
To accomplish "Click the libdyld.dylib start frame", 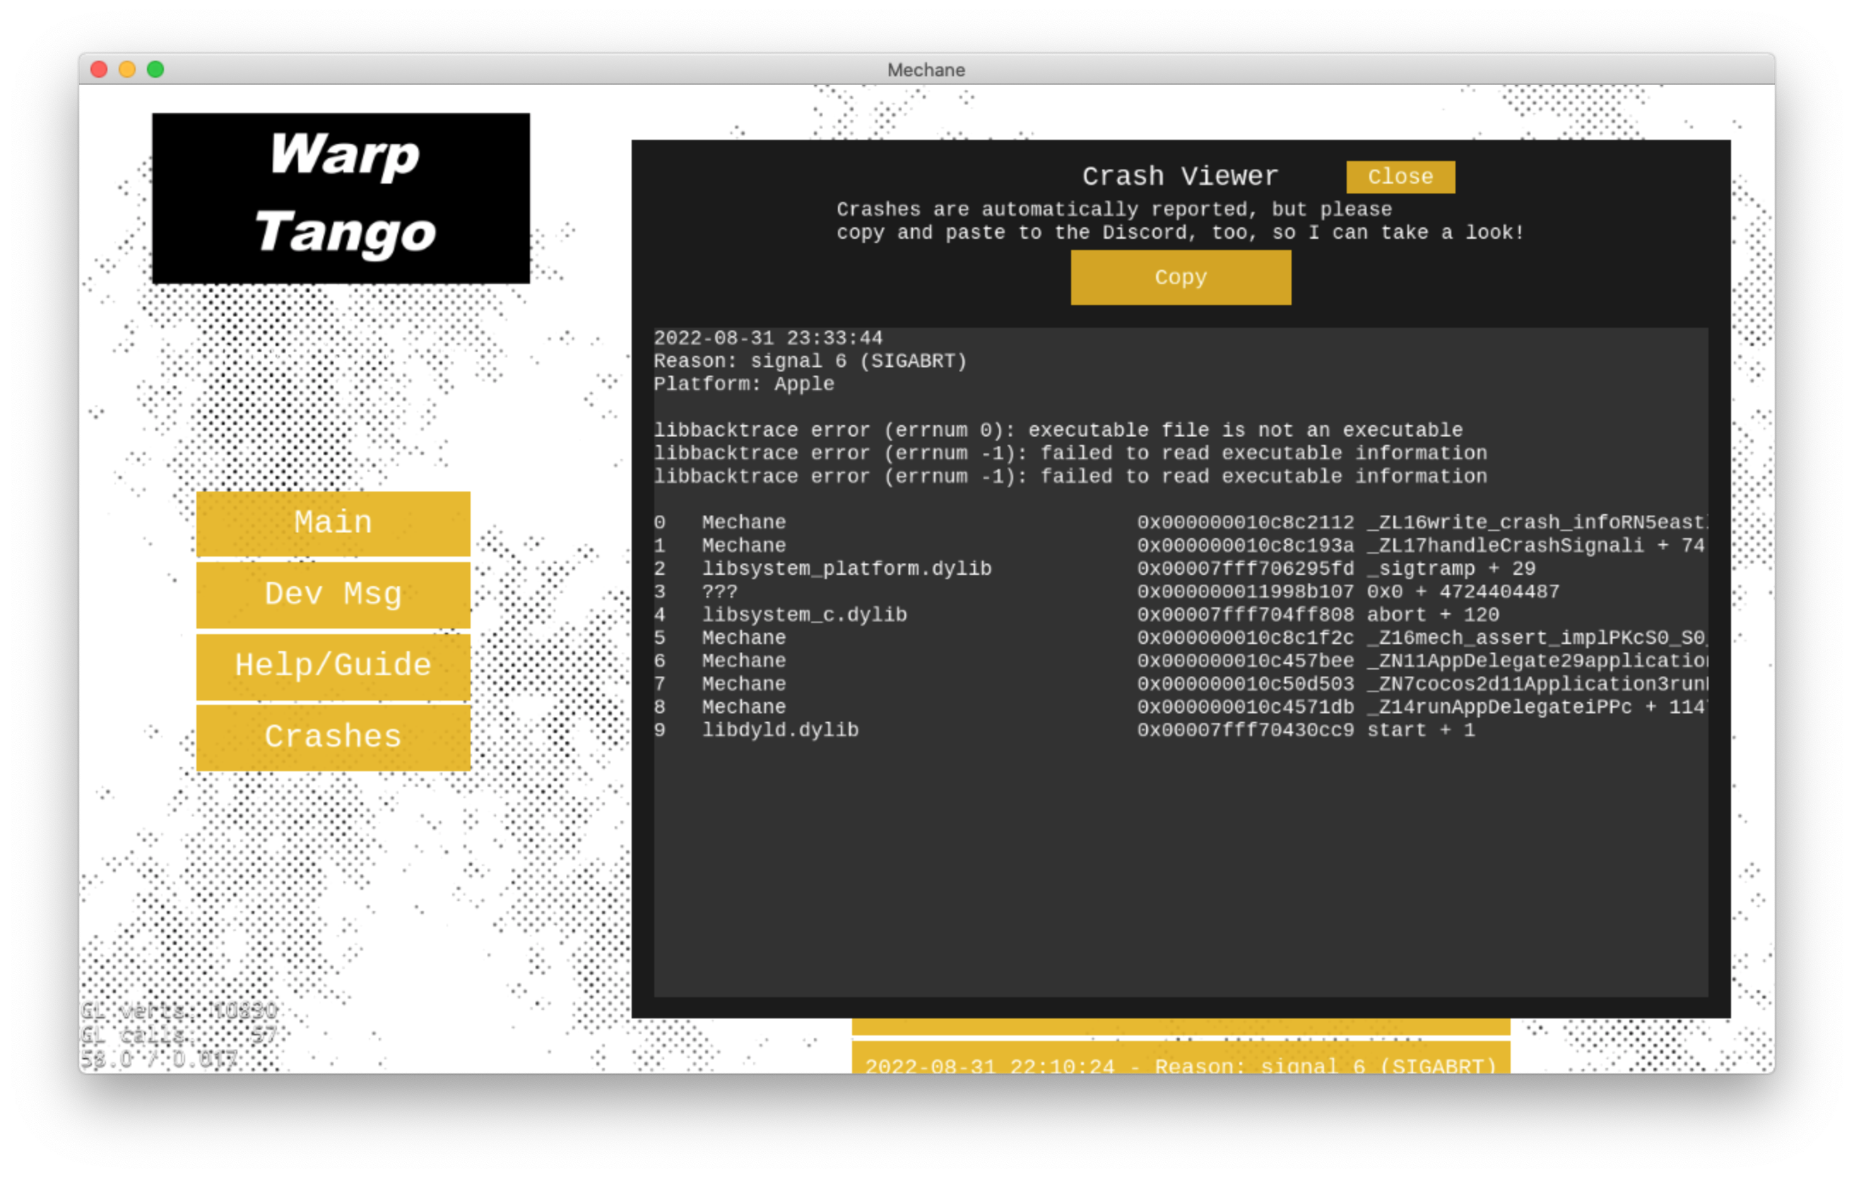I will tap(1064, 730).
